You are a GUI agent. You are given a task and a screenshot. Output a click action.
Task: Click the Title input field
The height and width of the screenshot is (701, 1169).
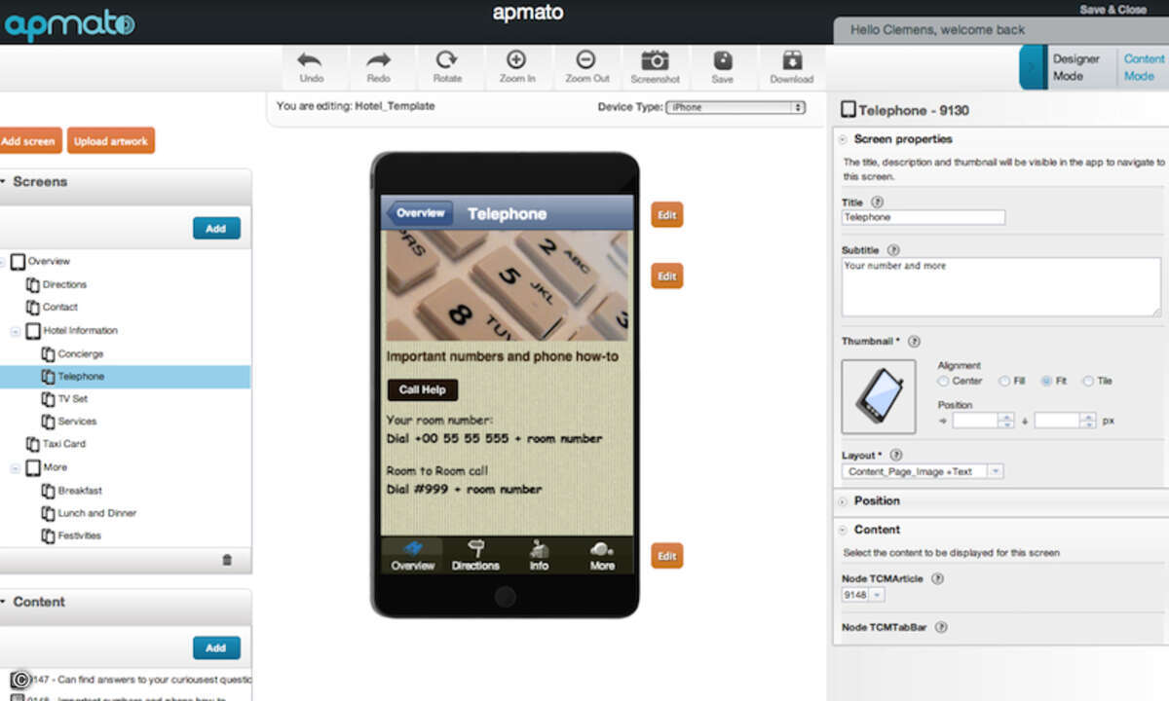[924, 218]
